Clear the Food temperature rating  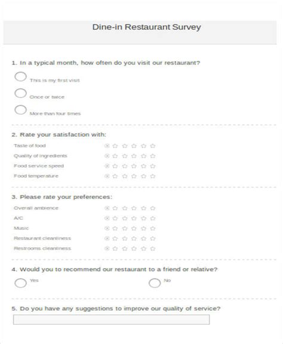click(x=107, y=176)
